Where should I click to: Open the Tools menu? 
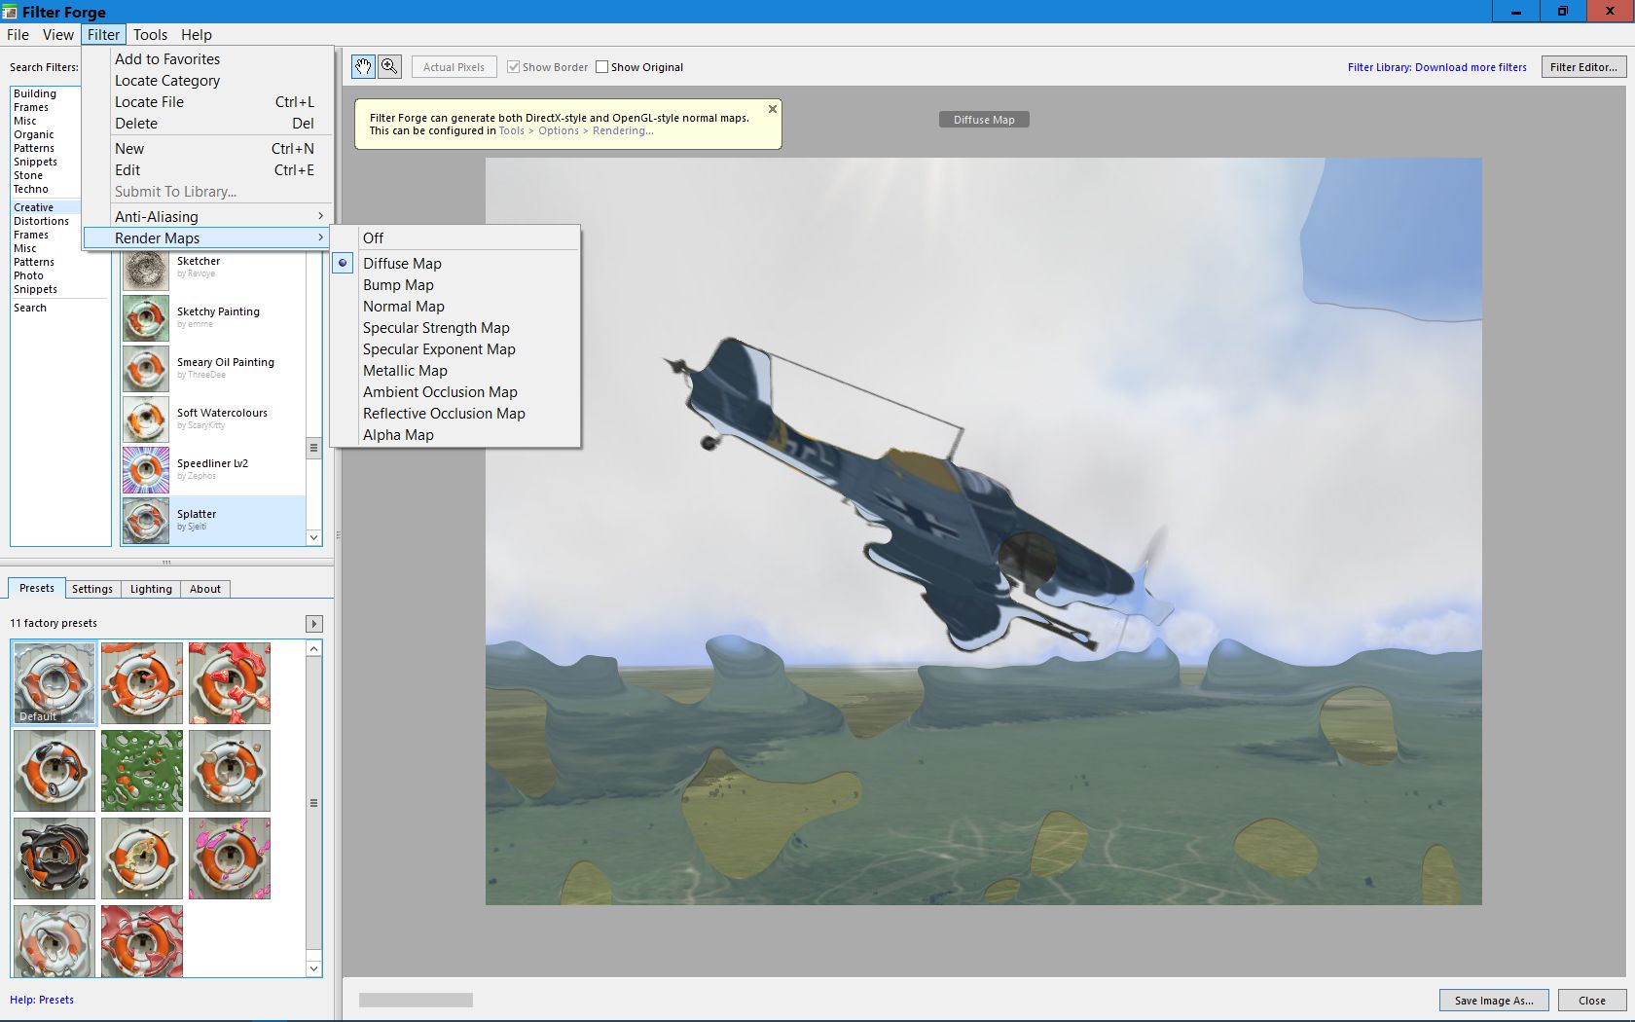pyautogui.click(x=150, y=35)
